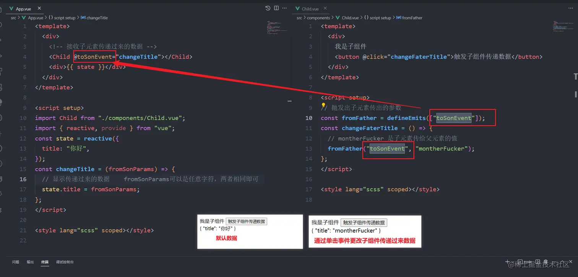
Task: Click the 接收子元素传递过来的数据 comment
Action: point(103,46)
